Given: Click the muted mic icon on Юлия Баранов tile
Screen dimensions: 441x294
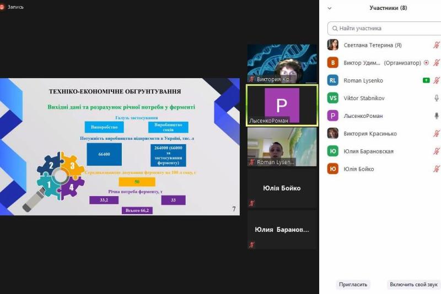Looking at the screenshot, I should tap(252, 244).
